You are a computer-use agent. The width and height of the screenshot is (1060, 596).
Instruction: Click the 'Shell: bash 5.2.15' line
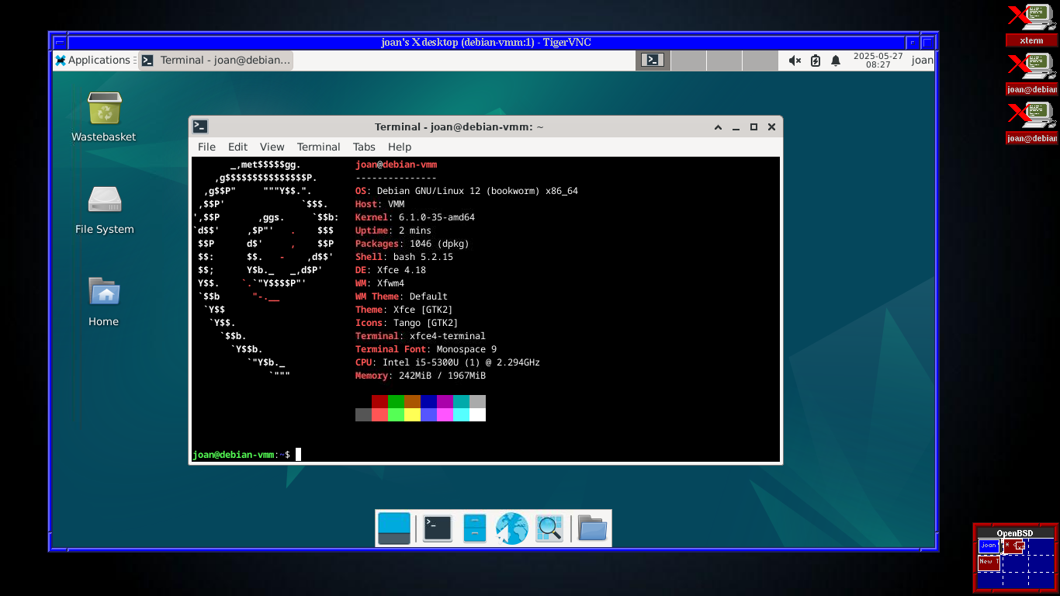click(404, 257)
